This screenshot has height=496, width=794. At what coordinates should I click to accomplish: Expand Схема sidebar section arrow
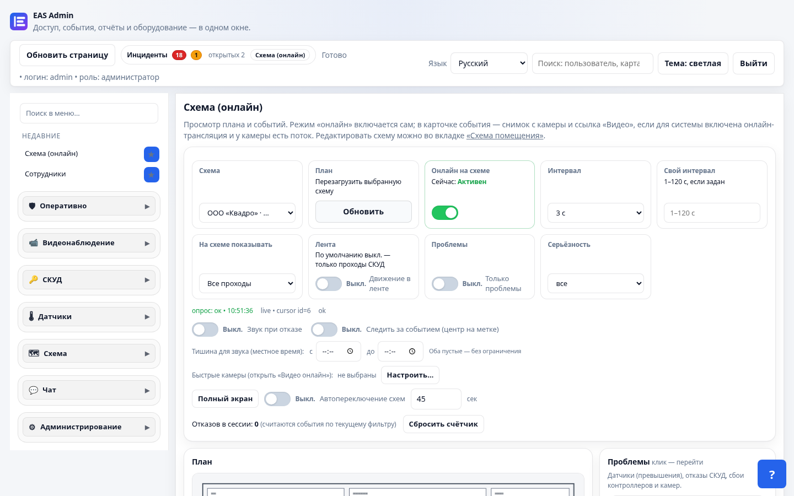click(147, 354)
